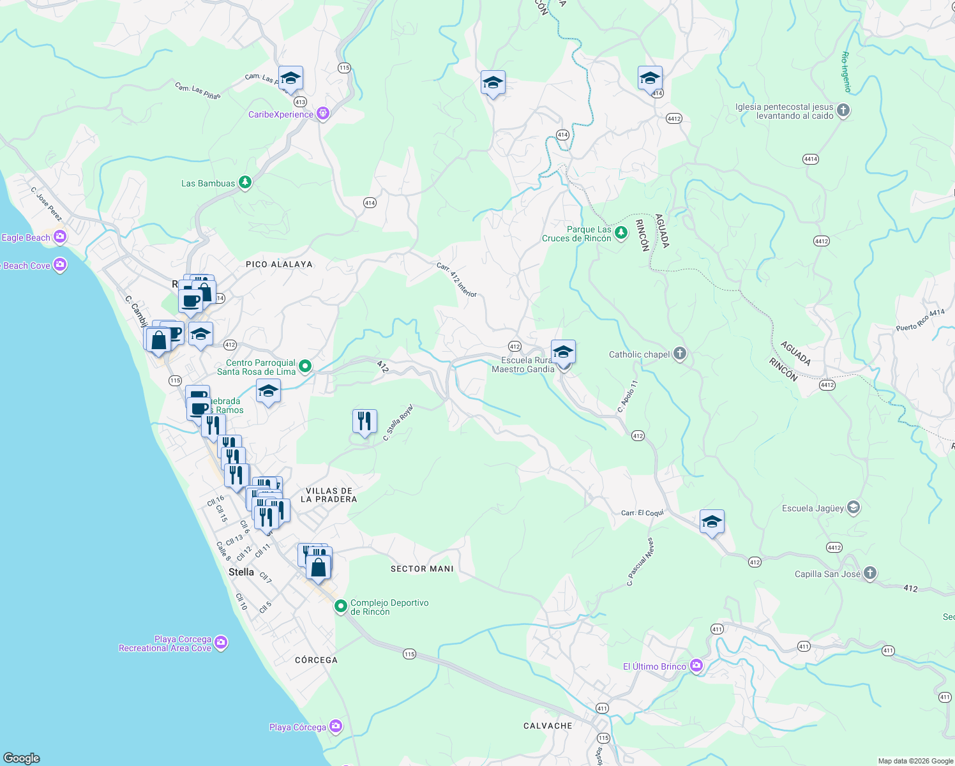This screenshot has width=955, height=766.
Task: Select the Iglesia pentecostal church marker
Action: 843,110
